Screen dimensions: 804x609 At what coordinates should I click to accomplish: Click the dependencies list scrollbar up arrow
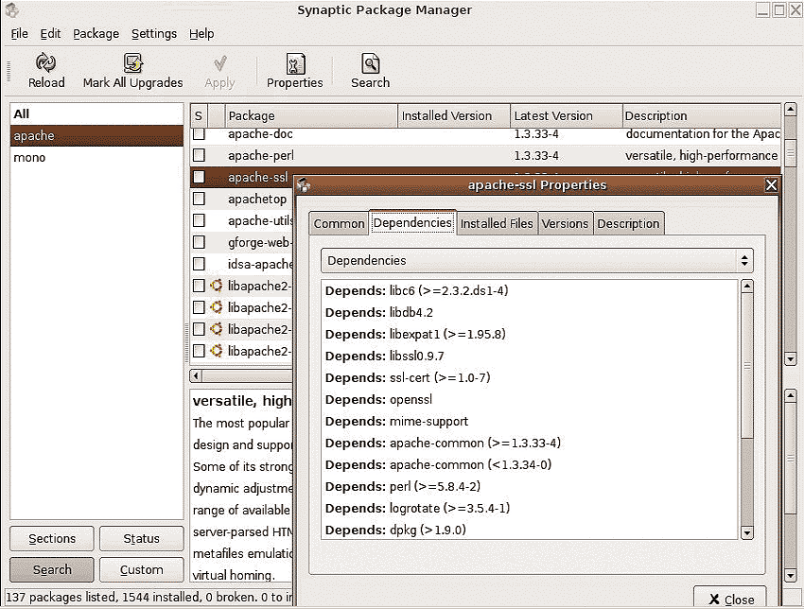point(747,286)
